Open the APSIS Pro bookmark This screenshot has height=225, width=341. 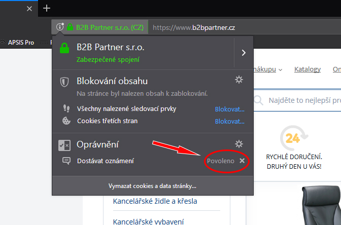[x=21, y=43]
